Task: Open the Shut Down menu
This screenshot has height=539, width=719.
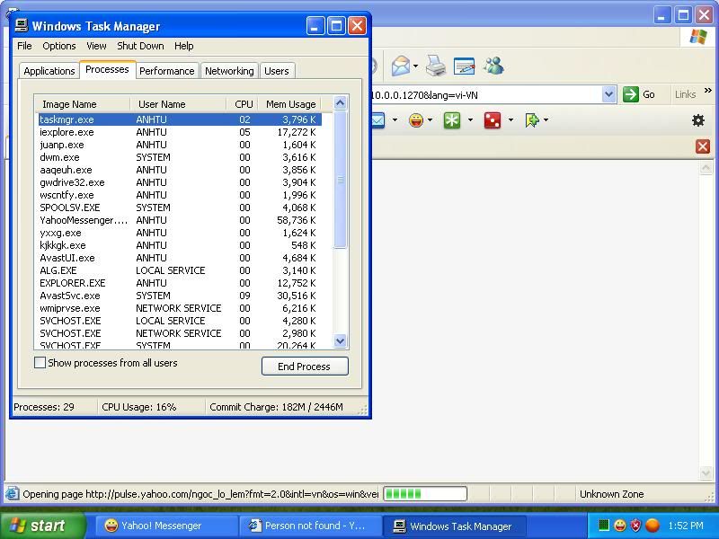Action: point(140,46)
